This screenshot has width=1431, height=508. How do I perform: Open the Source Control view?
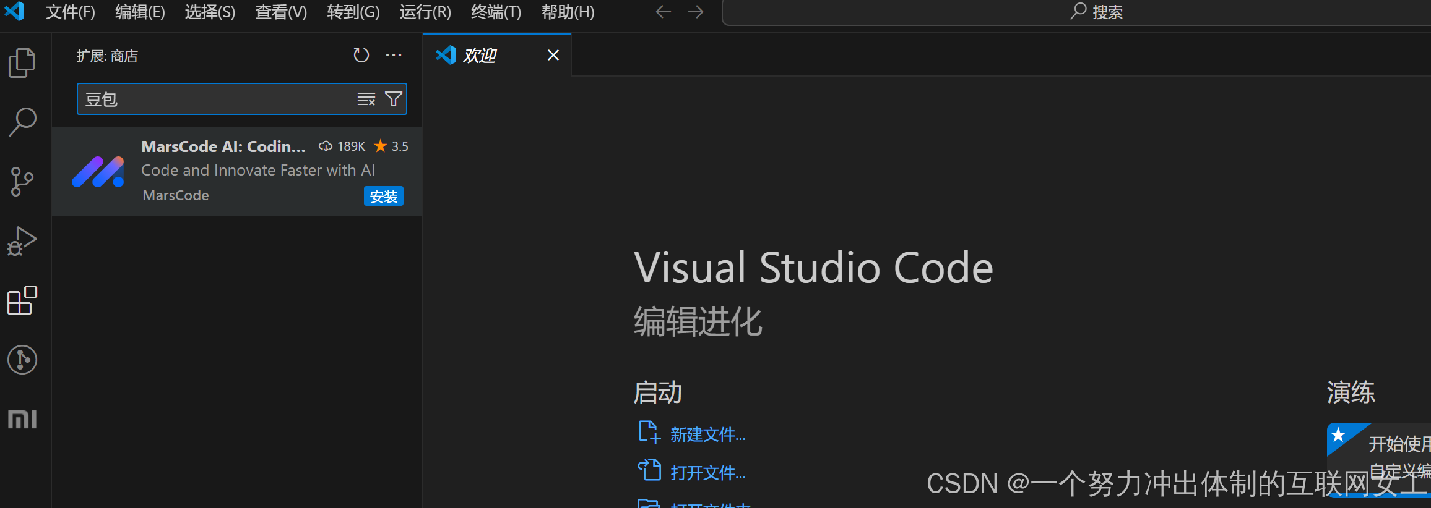pos(22,182)
